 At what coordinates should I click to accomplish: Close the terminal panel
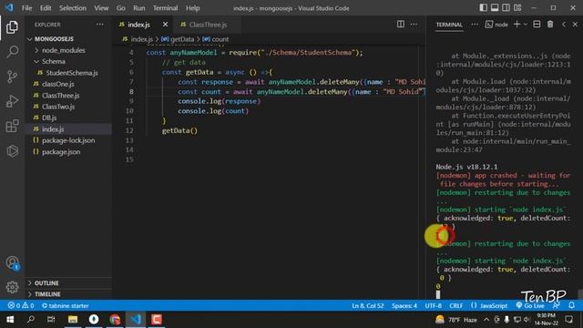coord(575,25)
